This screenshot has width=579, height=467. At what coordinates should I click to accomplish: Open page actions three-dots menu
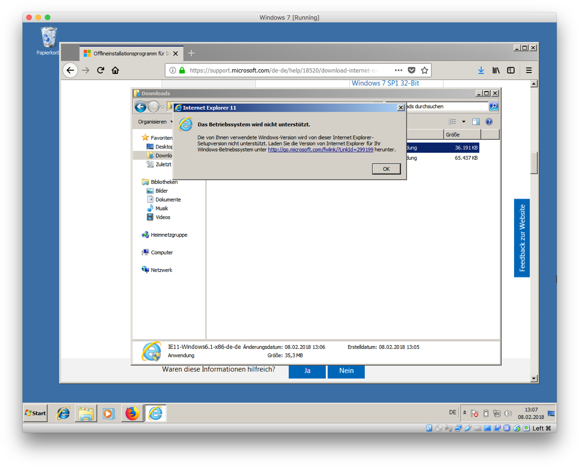[x=398, y=70]
